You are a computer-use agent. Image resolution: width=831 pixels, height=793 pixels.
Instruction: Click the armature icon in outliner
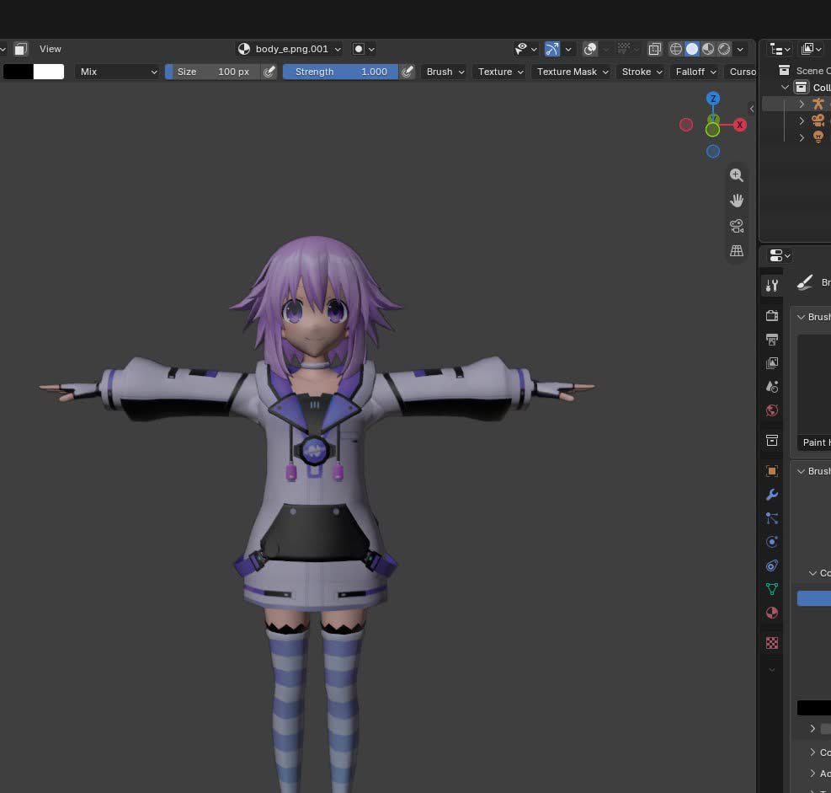(818, 104)
